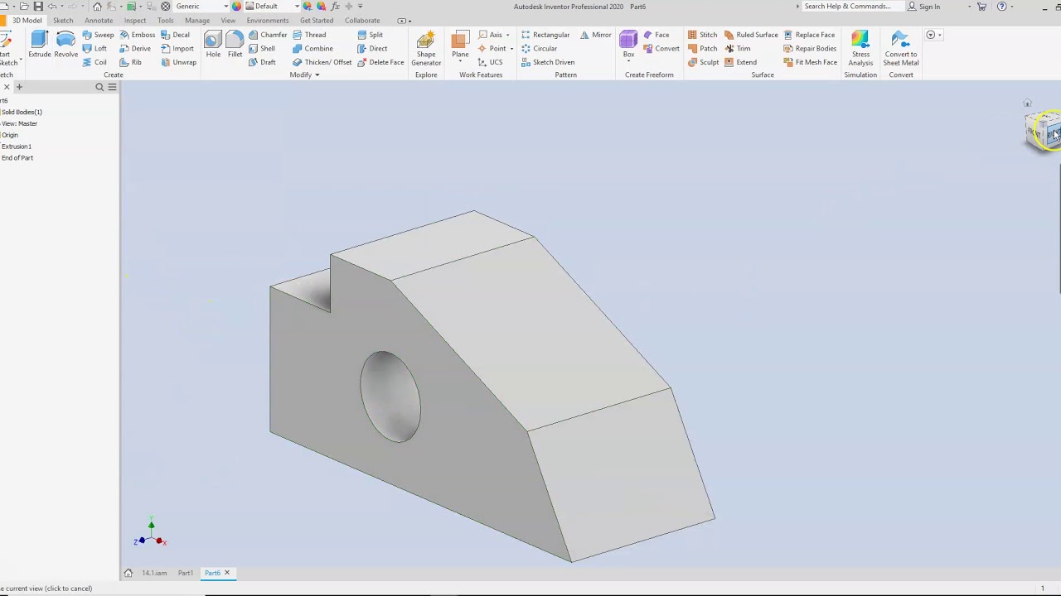This screenshot has width=1061, height=596.
Task: Switch to the Part1 document tab
Action: pyautogui.click(x=185, y=573)
